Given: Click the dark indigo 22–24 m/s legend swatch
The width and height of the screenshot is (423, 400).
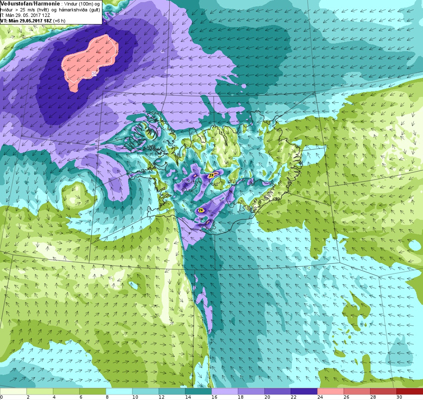Looking at the screenshot, I should (x=304, y=392).
